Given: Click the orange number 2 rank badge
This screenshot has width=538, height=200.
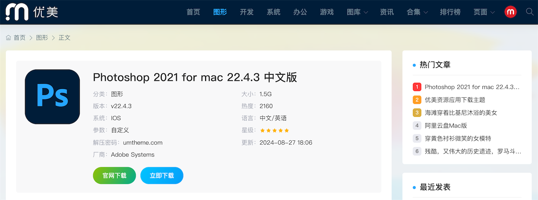Looking at the screenshot, I should click(x=417, y=100).
